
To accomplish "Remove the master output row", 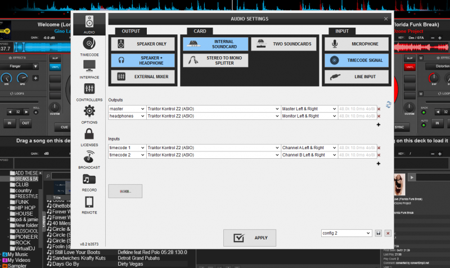I will coord(379,109).
